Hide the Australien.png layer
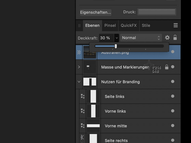The width and height of the screenshot is (191, 143). tap(173, 52)
